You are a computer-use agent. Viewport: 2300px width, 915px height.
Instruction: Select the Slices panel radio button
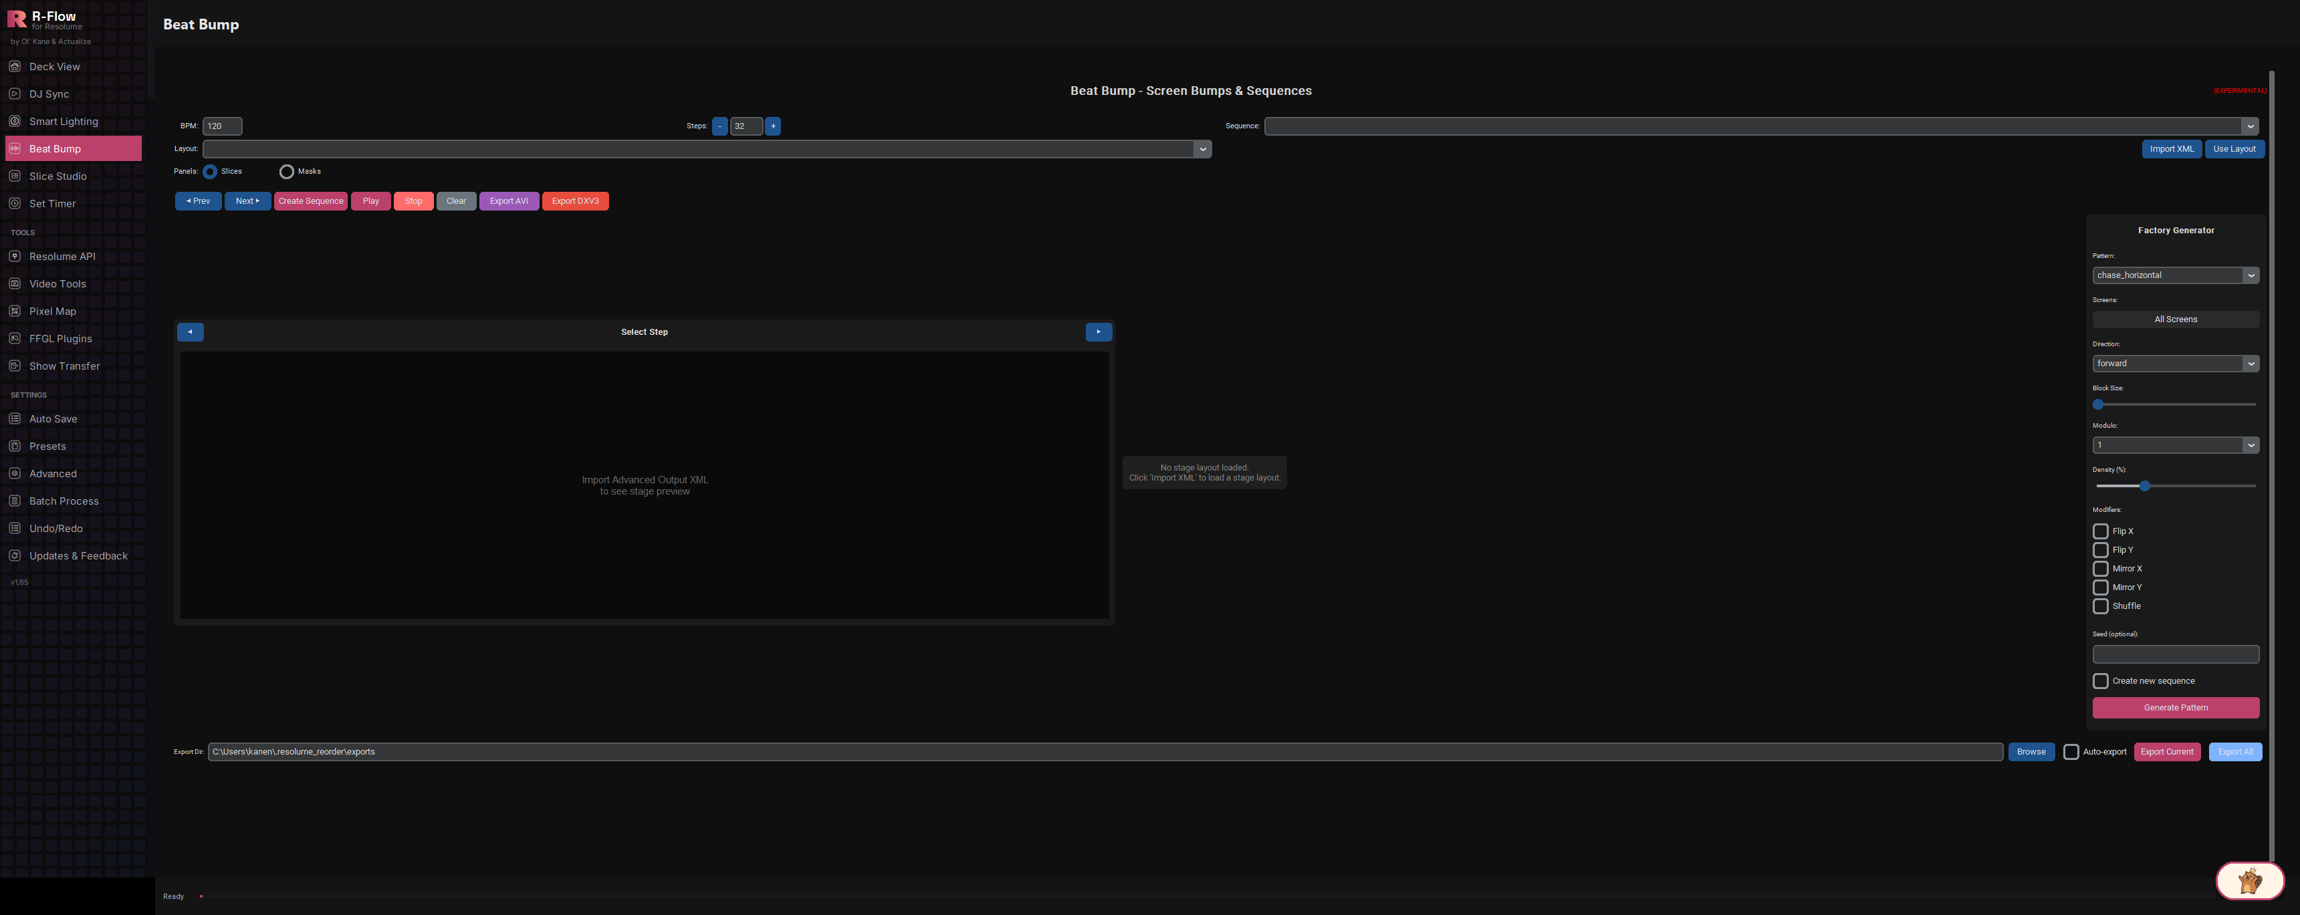[x=210, y=171]
